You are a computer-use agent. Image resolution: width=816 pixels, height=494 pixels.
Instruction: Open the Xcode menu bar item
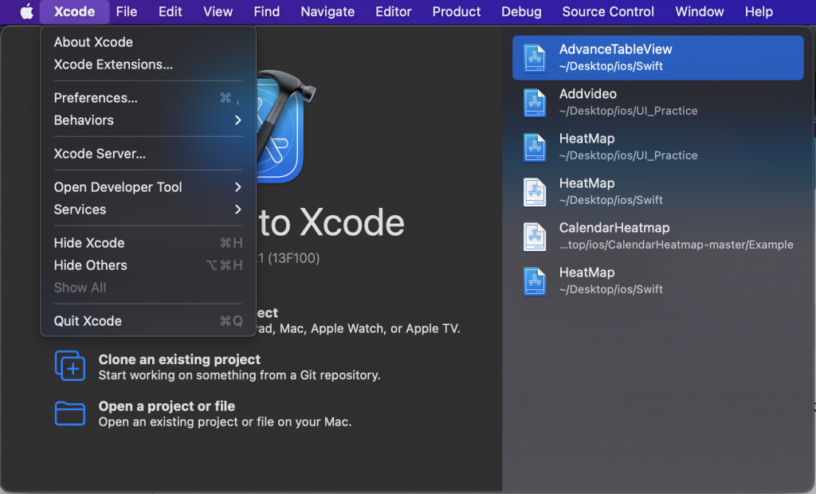74,11
